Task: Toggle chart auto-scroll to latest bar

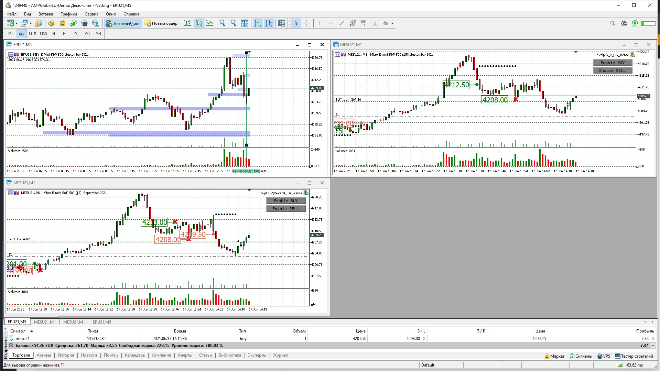Action: (258, 23)
